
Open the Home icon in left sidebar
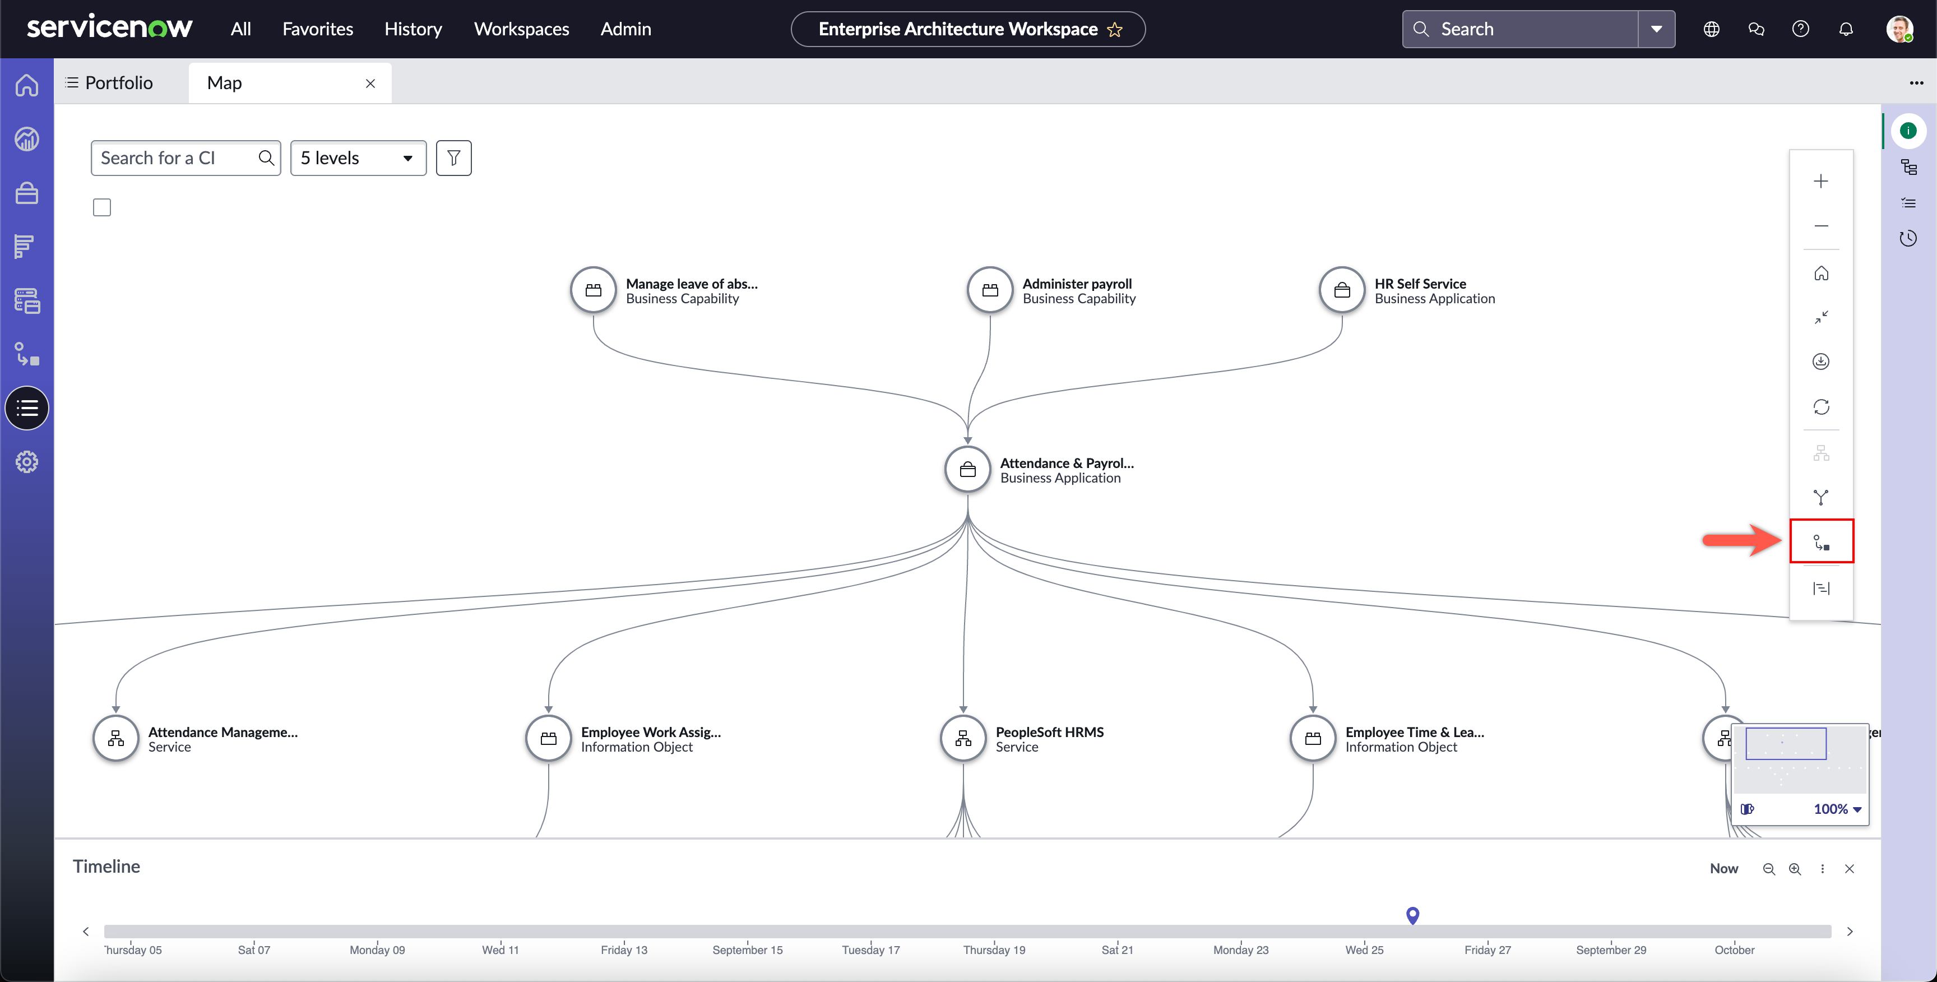click(27, 85)
